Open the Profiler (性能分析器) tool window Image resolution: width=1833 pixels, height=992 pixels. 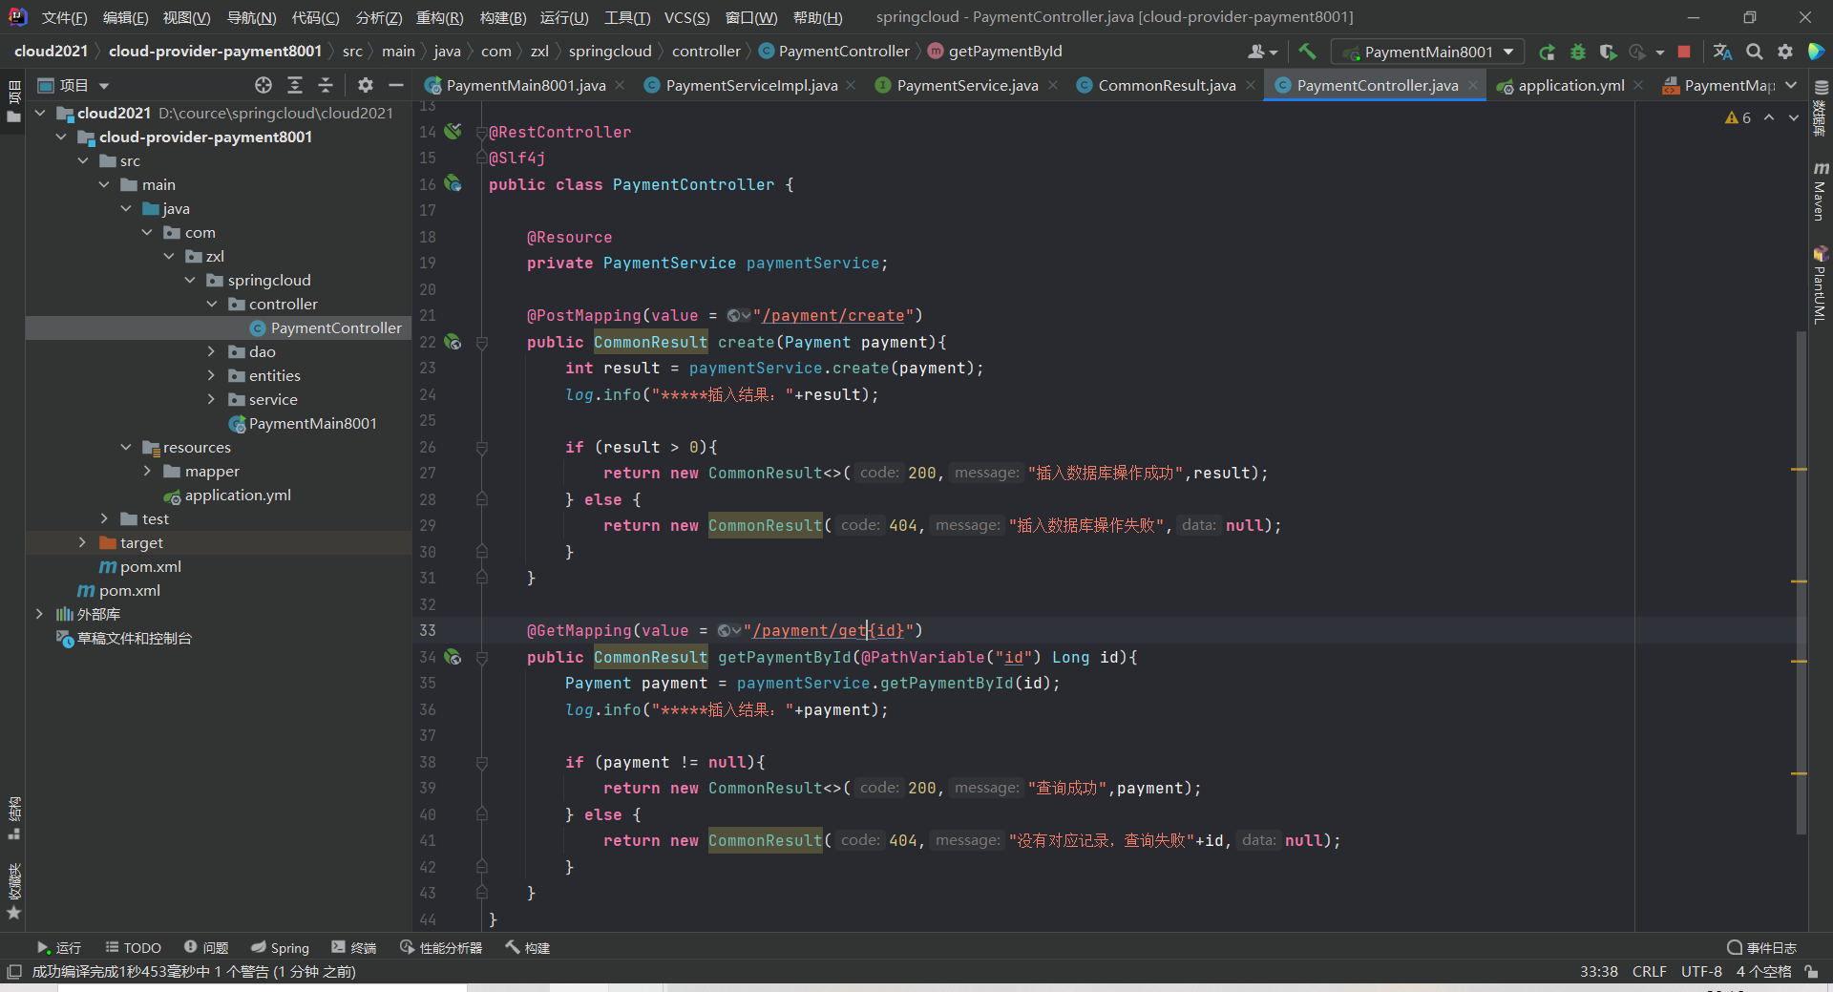tap(441, 947)
